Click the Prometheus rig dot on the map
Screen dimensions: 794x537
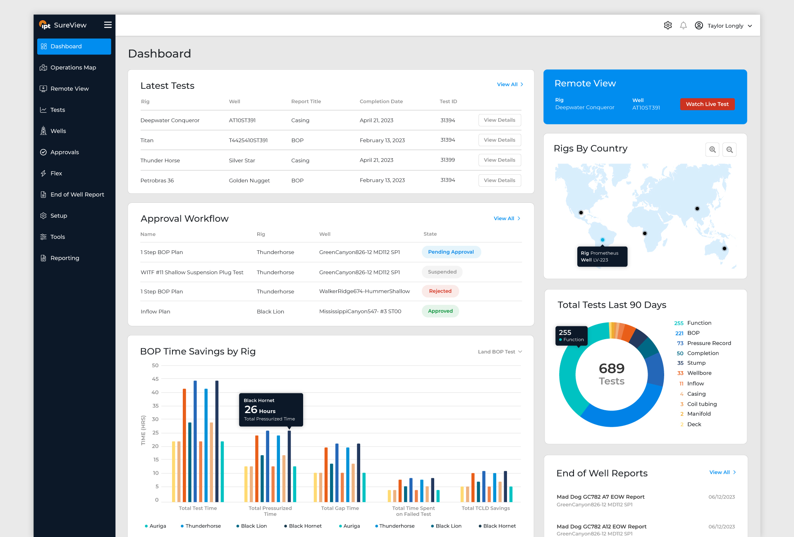tap(603, 240)
